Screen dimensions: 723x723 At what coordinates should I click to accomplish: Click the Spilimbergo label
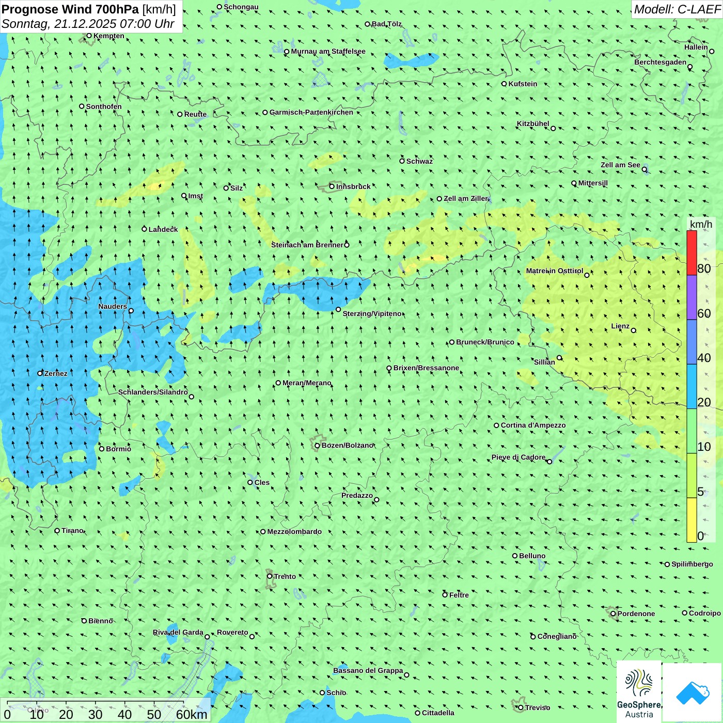[692, 564]
